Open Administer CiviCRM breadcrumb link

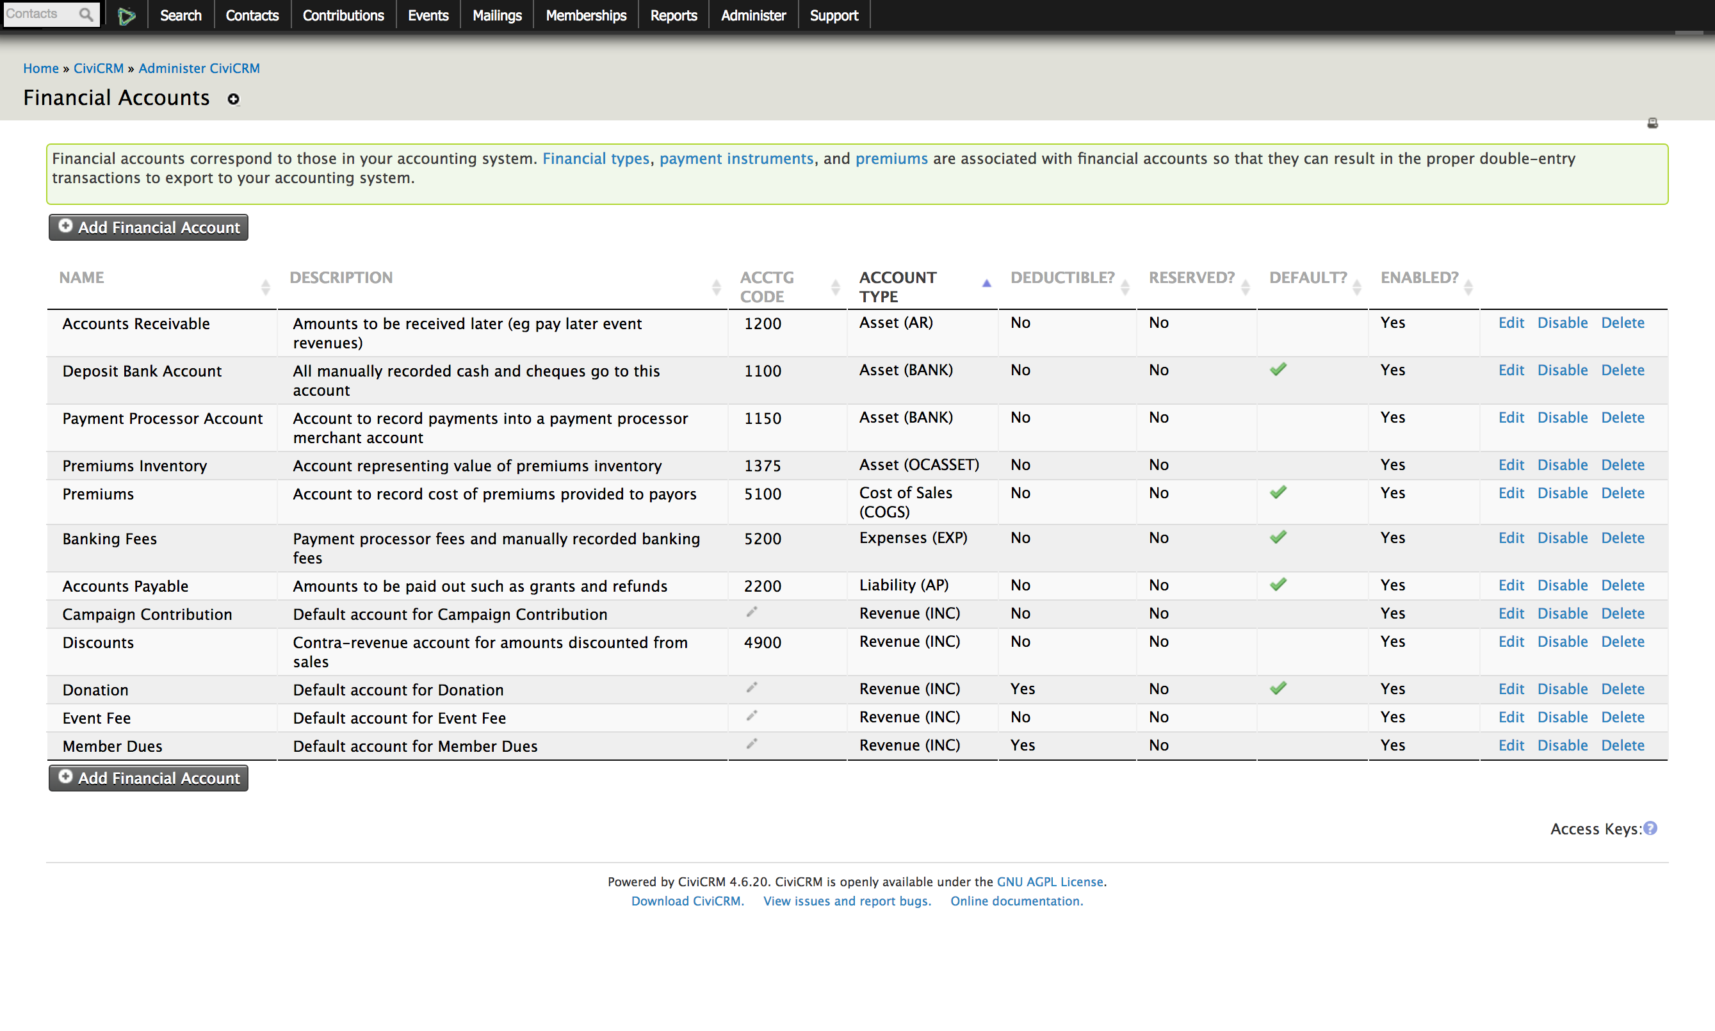(x=199, y=68)
